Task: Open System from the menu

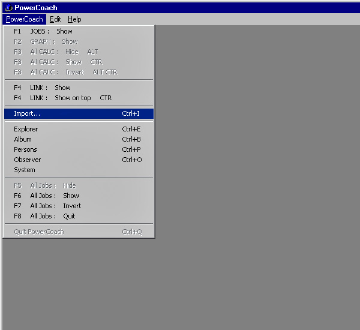Action: click(x=79, y=170)
